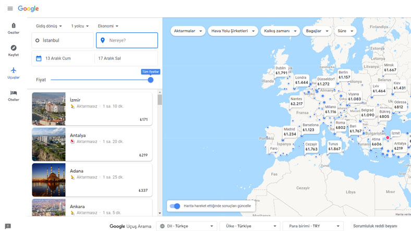This screenshot has height=231, width=411.
Task: Click the Londra ₺1.444 price marker
Action: click(x=301, y=80)
